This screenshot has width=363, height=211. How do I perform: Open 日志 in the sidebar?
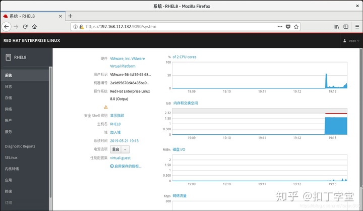pos(25,86)
